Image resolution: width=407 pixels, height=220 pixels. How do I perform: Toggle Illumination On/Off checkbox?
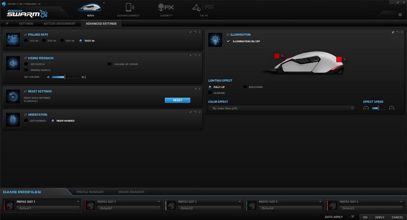(228, 41)
